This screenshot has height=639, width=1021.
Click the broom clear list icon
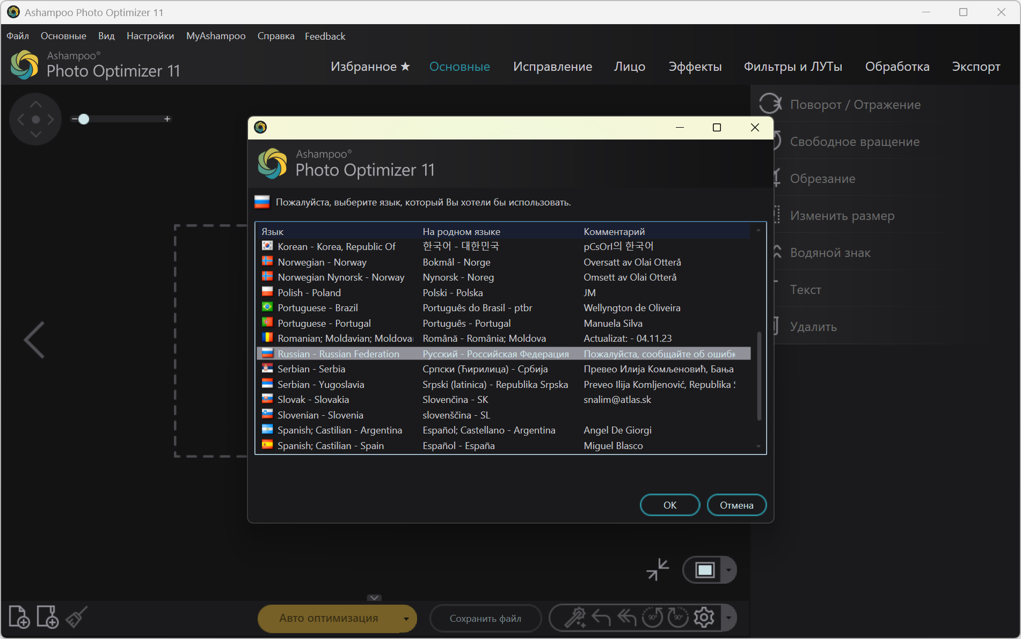[x=77, y=617]
